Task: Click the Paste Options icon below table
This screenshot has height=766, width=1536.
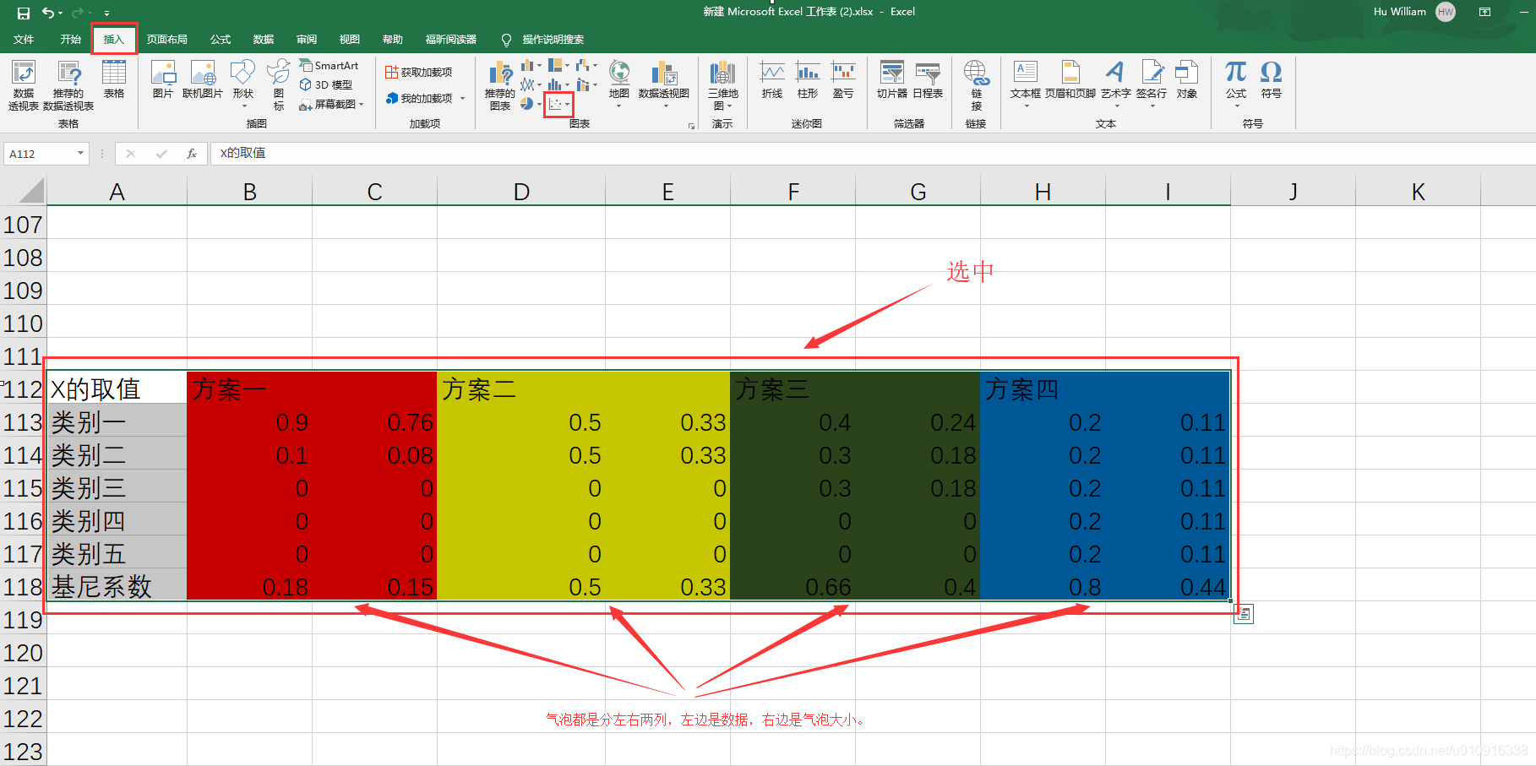Action: click(1243, 615)
